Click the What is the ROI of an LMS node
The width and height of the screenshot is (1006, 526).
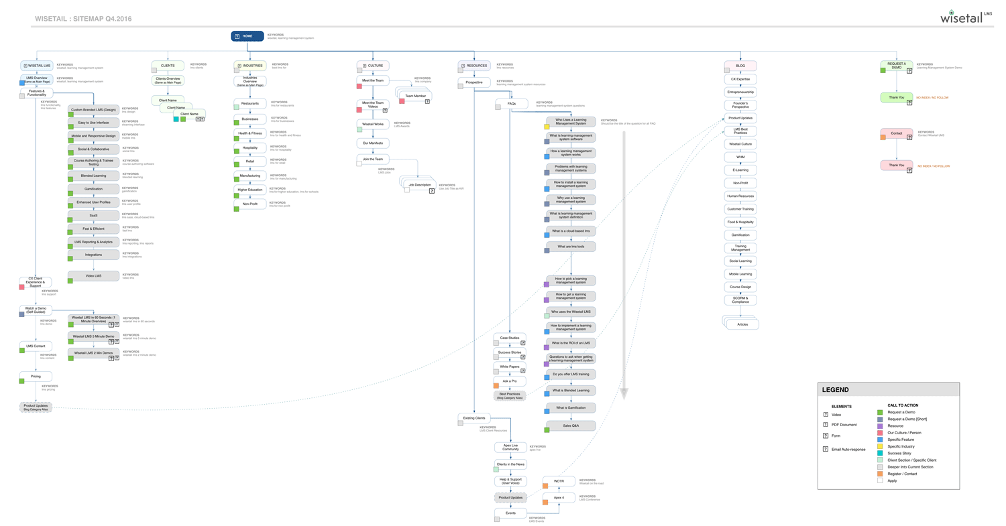coord(570,342)
